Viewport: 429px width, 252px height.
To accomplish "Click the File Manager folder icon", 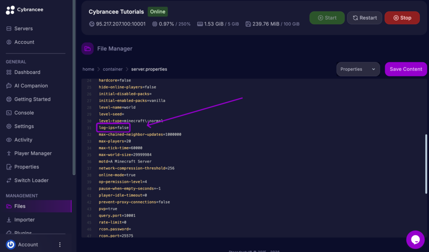I will (x=88, y=49).
